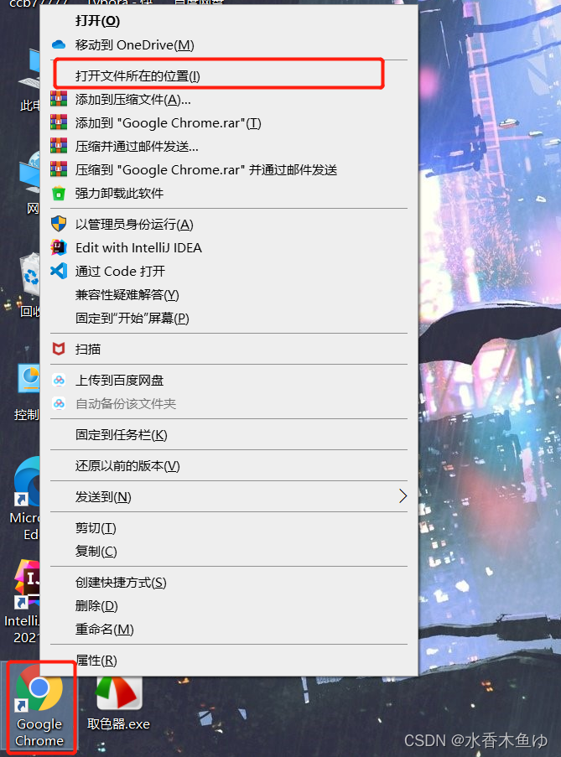Expand the 发送到(N) submenu arrow

[403, 495]
